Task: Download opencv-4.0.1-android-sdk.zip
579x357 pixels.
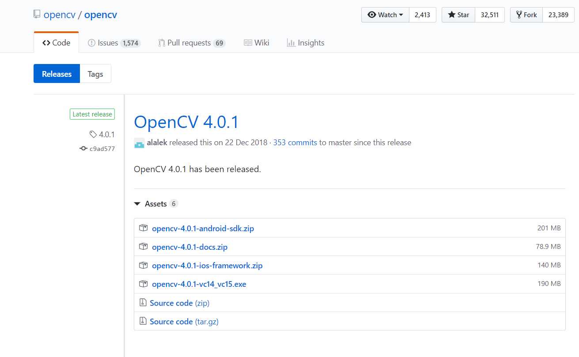Action: pyautogui.click(x=203, y=228)
